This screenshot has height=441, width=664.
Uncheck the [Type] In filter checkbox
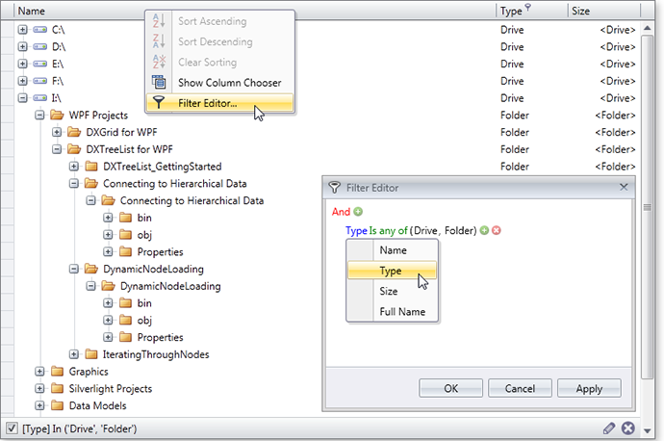point(11,428)
